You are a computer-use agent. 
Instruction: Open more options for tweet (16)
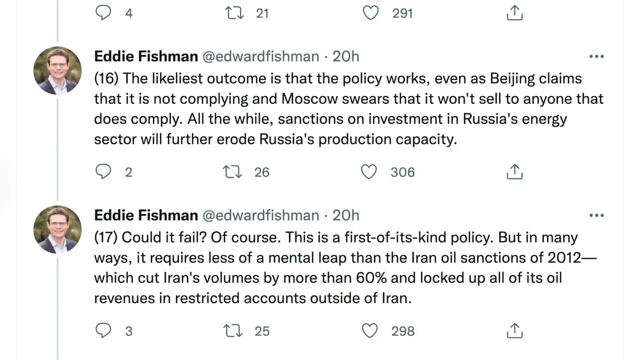point(596,57)
